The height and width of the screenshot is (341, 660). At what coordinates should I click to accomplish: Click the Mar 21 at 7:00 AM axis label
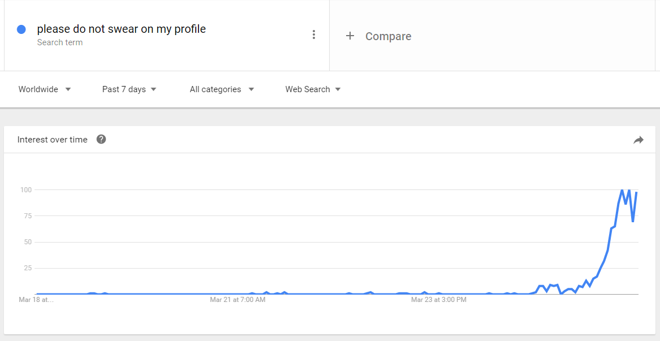click(238, 300)
